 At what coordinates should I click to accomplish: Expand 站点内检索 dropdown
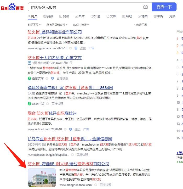click(x=81, y=25)
